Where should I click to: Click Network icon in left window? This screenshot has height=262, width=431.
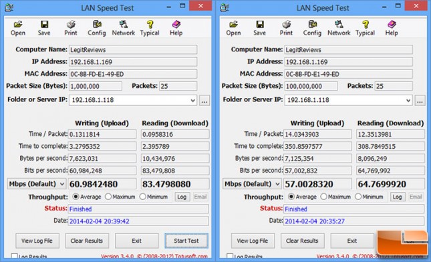(124, 28)
